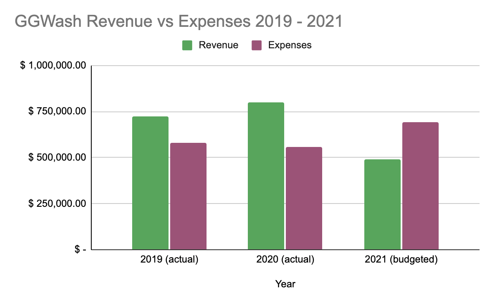The width and height of the screenshot is (494, 303).
Task: Click the 2019 (actual) purple Expenses bar
Action: tap(188, 196)
